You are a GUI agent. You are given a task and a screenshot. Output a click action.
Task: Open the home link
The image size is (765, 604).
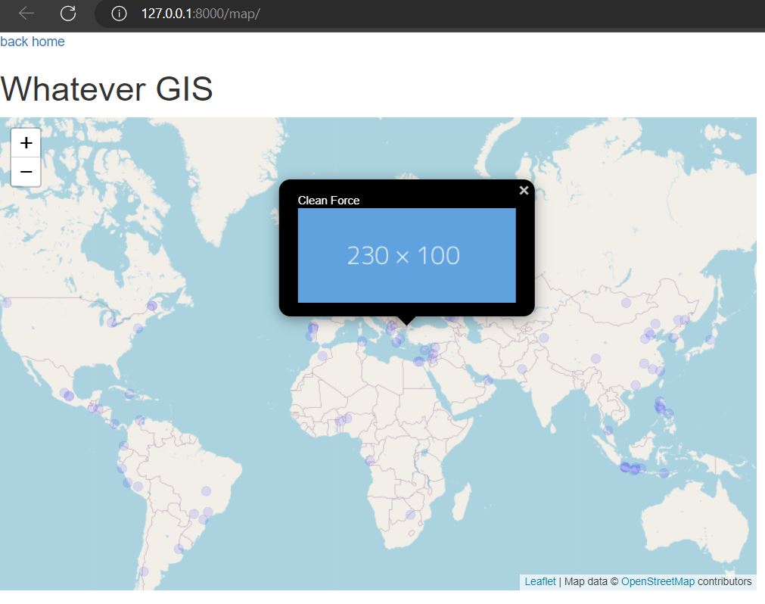(x=47, y=42)
